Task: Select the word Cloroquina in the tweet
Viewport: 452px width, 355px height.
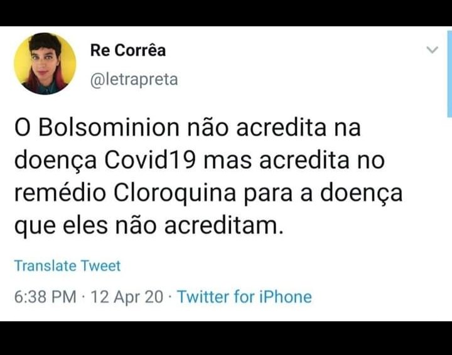Action: (175, 193)
